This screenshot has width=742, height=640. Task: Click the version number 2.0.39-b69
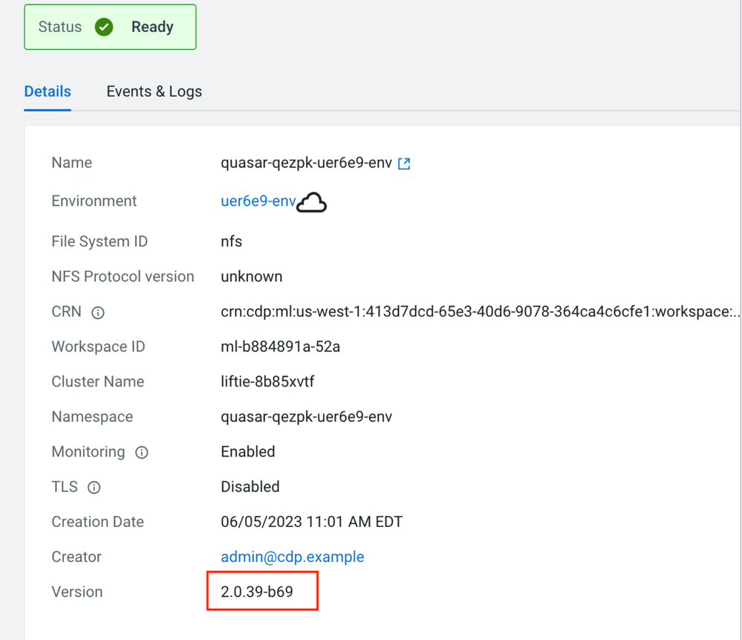257,592
